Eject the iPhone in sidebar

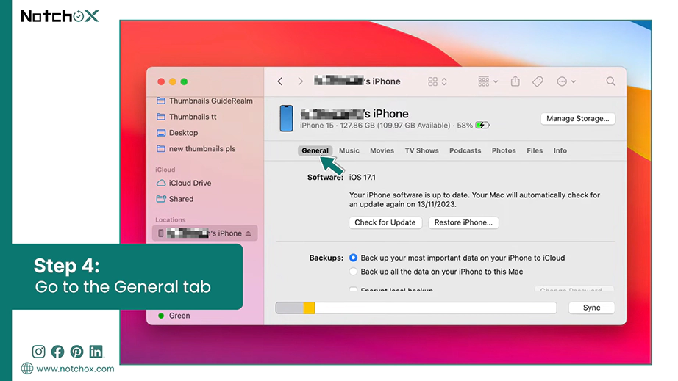click(249, 233)
